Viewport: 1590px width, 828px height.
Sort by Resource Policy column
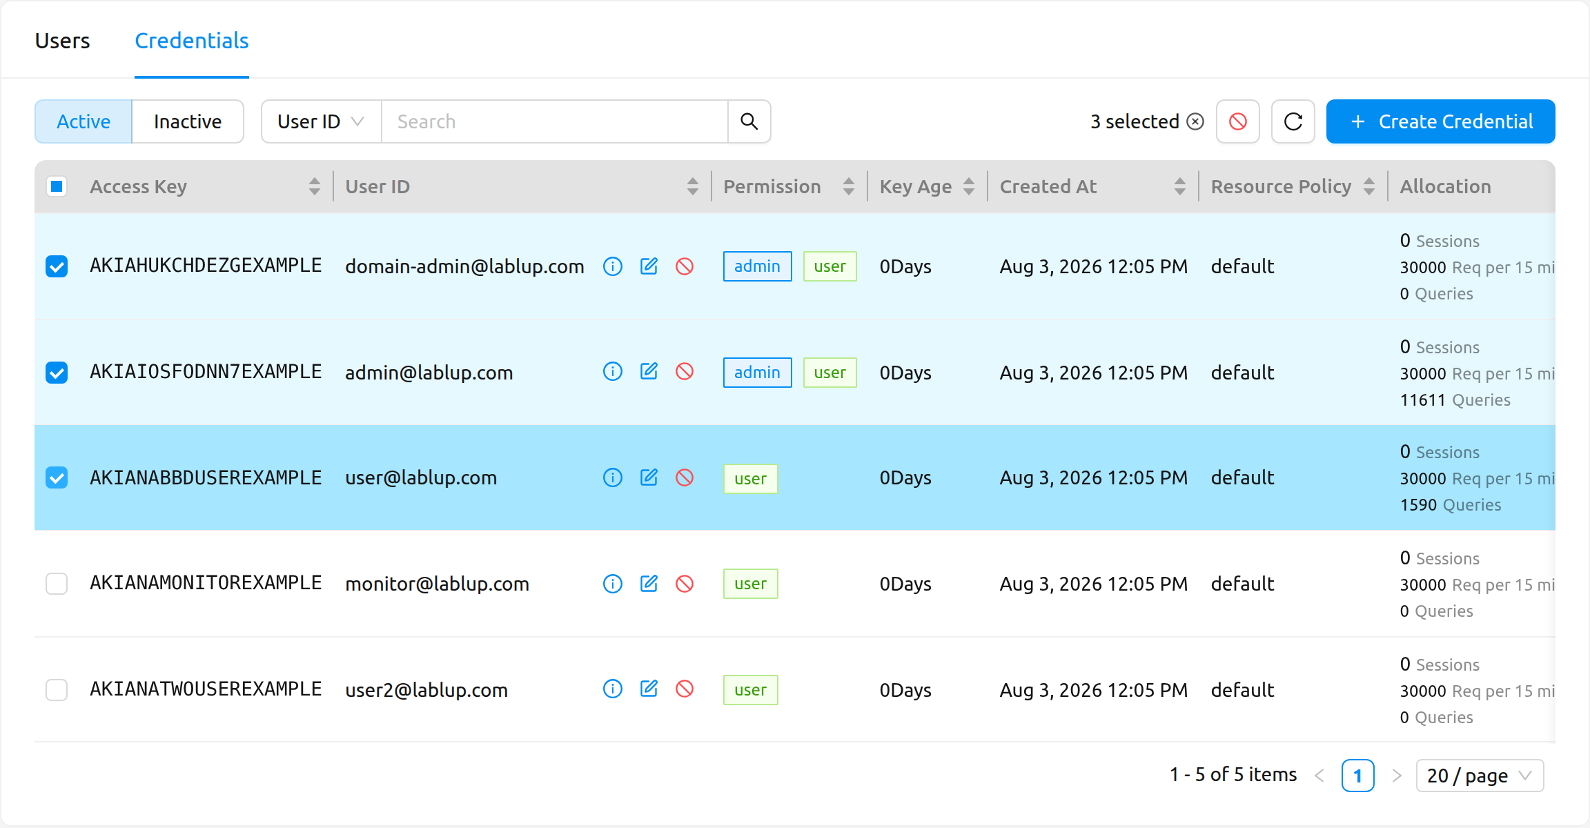(1369, 186)
